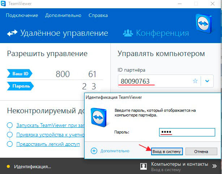Click the contacts person icon
The height and width of the screenshot is (174, 222).
click(x=144, y=166)
